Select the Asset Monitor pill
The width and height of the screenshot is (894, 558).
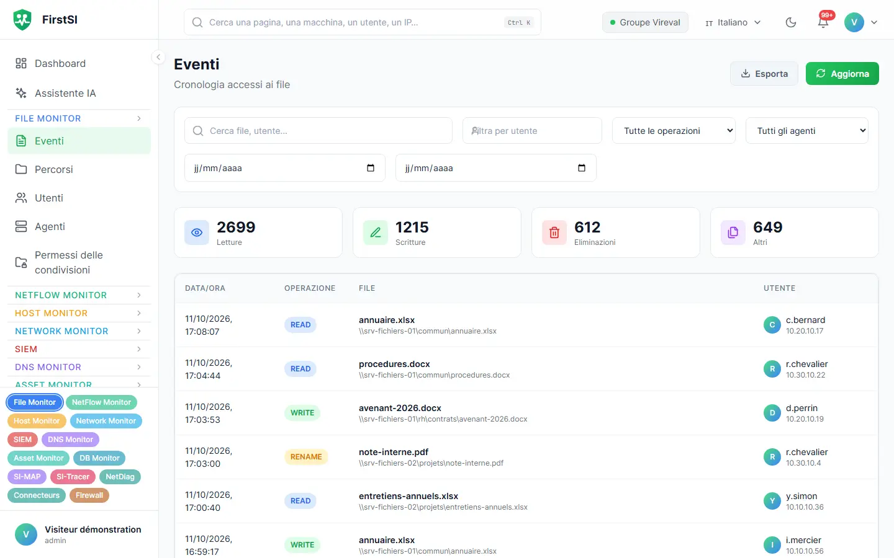[x=38, y=458]
